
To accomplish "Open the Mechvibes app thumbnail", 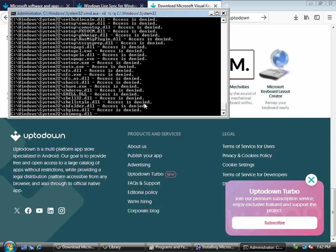I will (x=242, y=65).
